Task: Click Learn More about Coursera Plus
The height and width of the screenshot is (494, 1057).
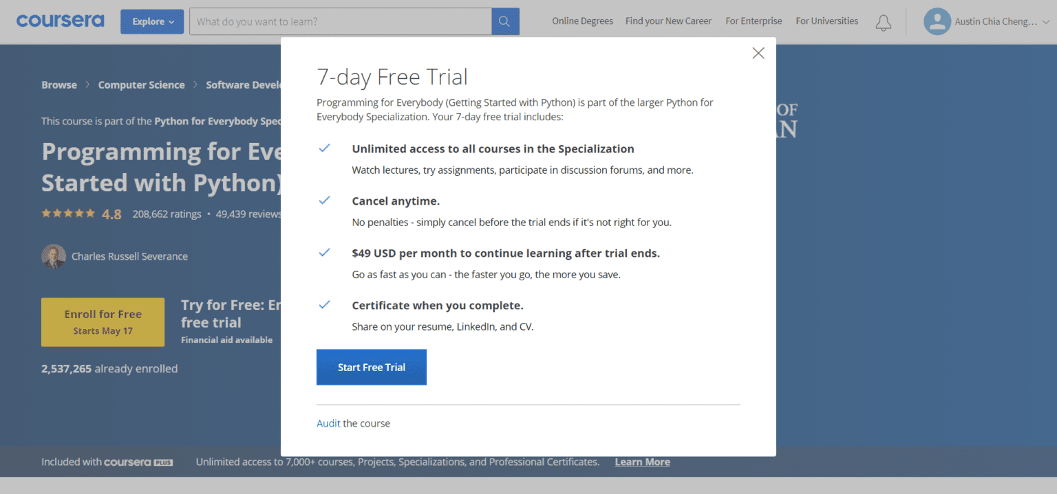Action: pyautogui.click(x=641, y=462)
